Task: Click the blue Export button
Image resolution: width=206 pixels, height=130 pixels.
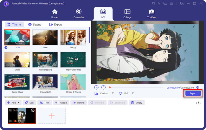Action: pyautogui.click(x=193, y=93)
